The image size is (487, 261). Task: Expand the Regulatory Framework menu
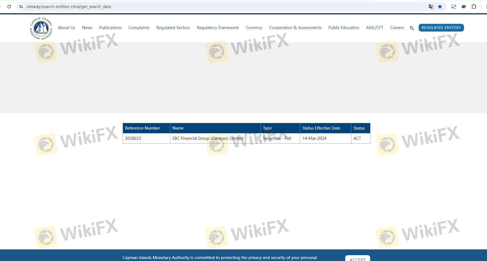[218, 28]
